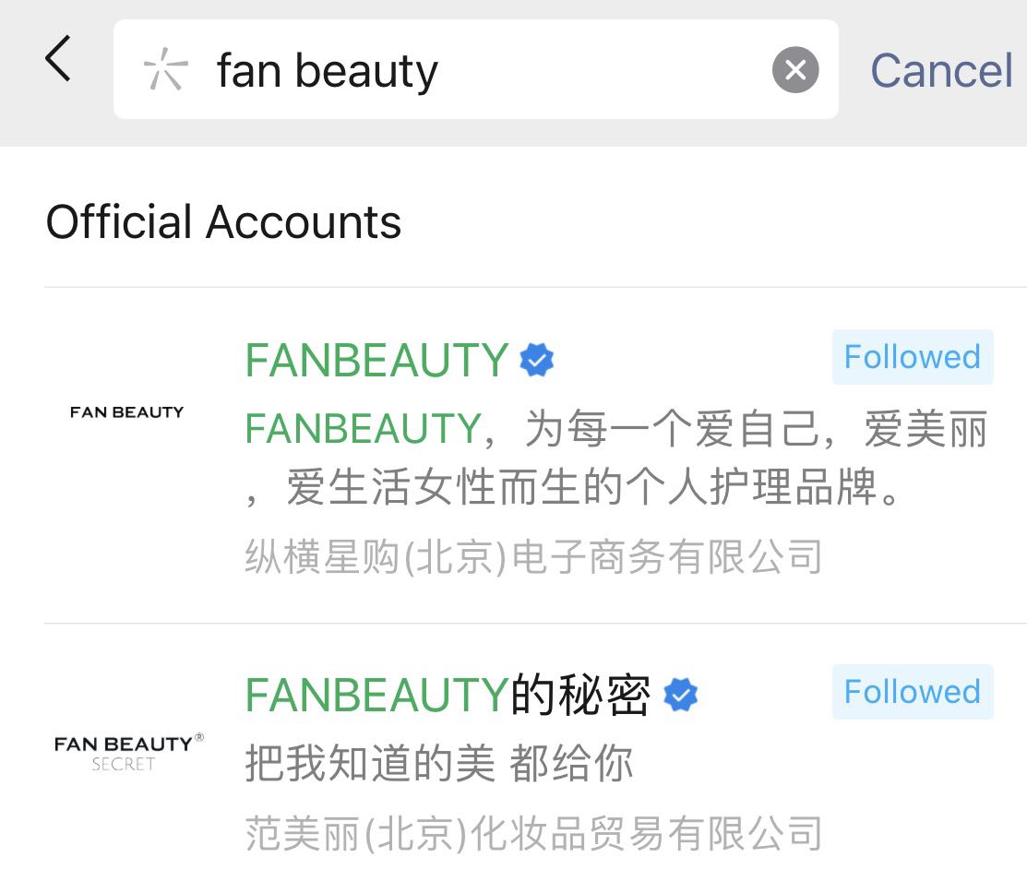The image size is (1027, 893).
Task: Tap FANBEAUTY's blue verified badge
Action: coord(536,360)
